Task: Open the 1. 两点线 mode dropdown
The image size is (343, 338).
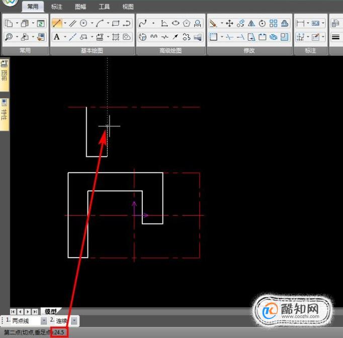Action: click(44, 321)
